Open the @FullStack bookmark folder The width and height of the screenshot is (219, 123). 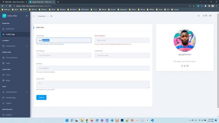[x=72, y=10]
